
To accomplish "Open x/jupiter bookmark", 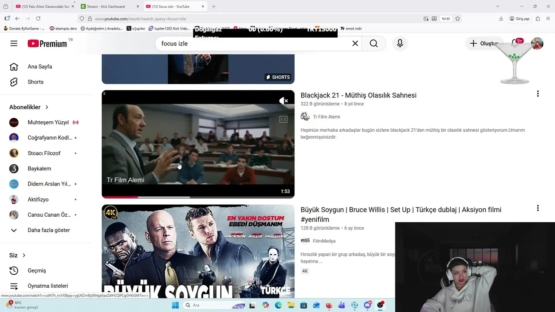I will click(136, 29).
